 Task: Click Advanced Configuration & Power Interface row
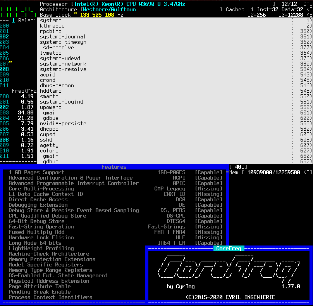(115, 178)
